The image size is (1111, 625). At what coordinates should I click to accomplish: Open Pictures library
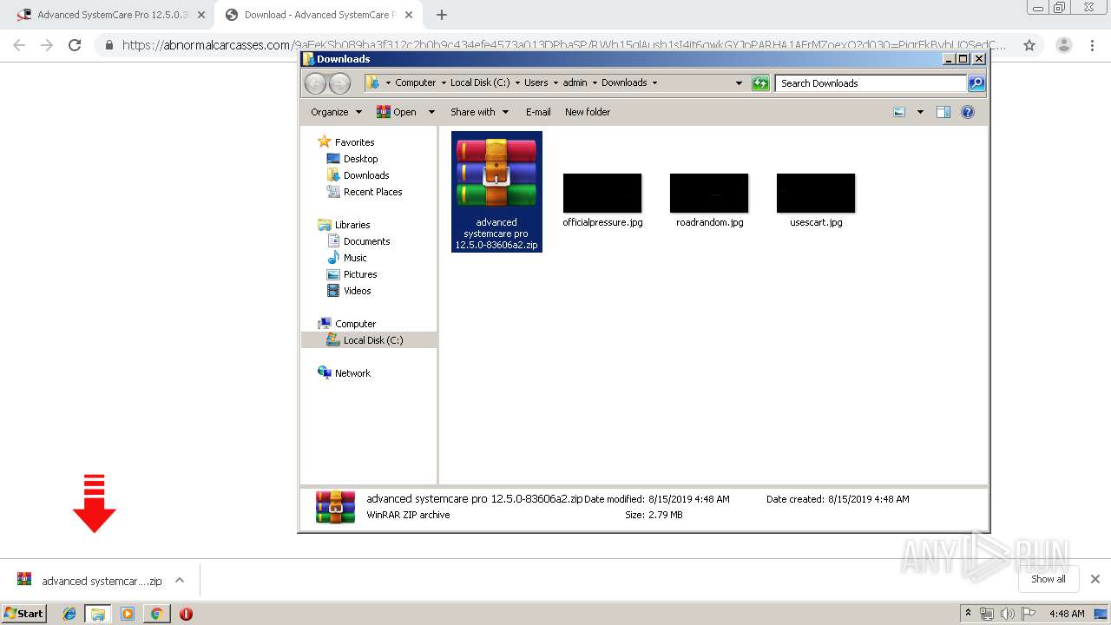pos(360,274)
